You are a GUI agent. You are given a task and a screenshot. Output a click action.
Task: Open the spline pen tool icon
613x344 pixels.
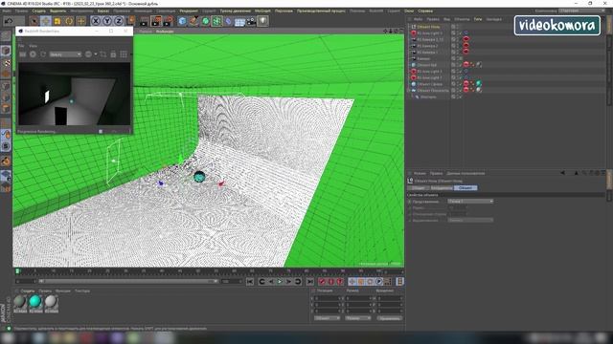pos(193,21)
